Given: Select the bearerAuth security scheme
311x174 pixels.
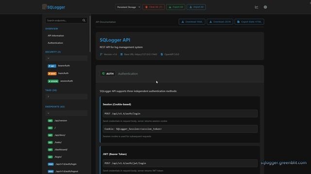Looking at the screenshot, I should [64, 66].
